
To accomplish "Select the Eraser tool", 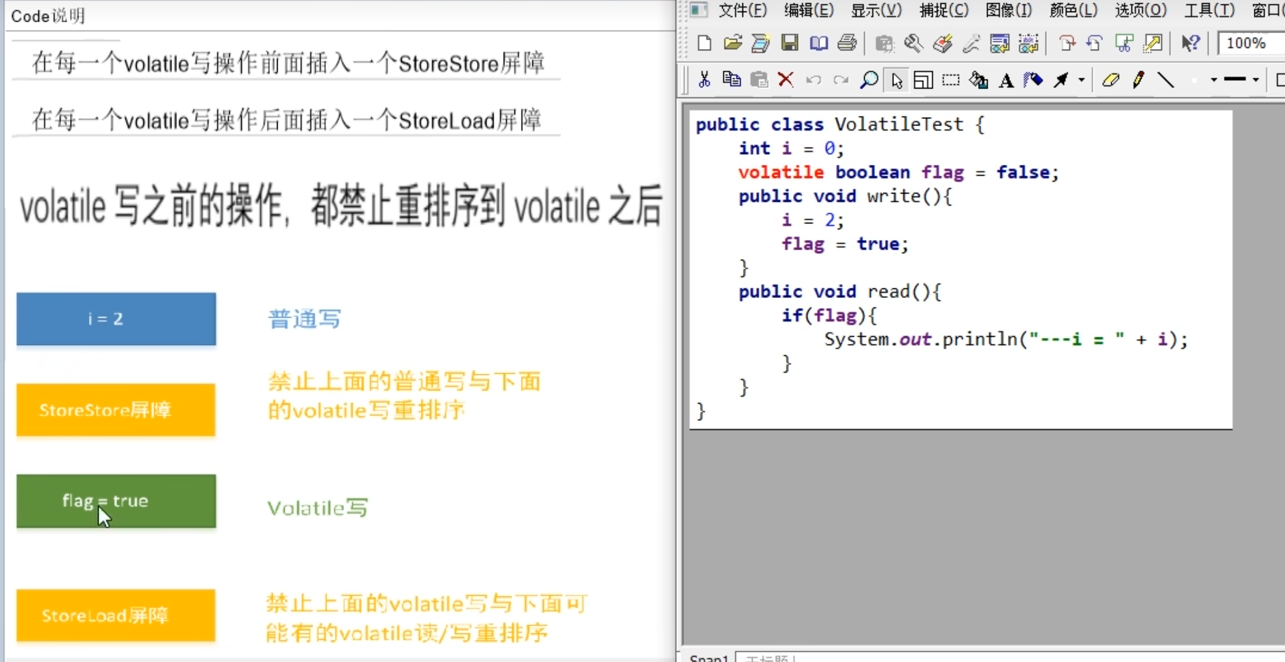I will tap(1111, 80).
